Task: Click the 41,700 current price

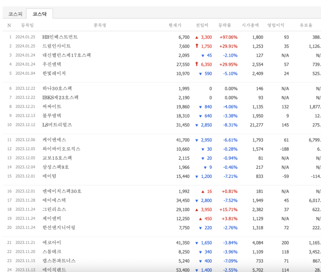Action: (183, 140)
